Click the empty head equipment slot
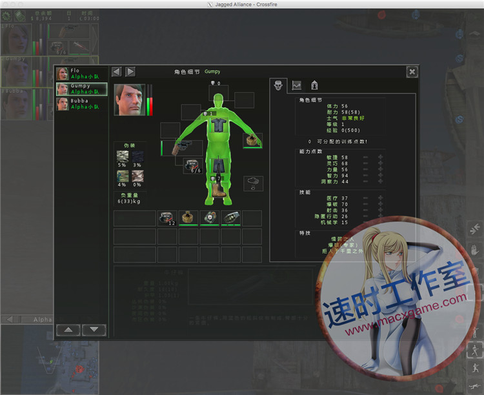The width and height of the screenshot is (484, 395). click(x=219, y=94)
